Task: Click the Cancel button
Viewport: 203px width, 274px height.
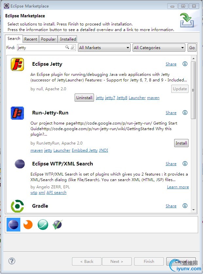Action: 181,262
